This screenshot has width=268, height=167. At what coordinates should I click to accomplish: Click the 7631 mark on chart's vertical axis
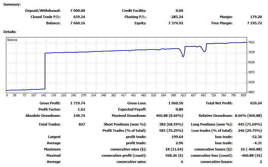coord(251,42)
